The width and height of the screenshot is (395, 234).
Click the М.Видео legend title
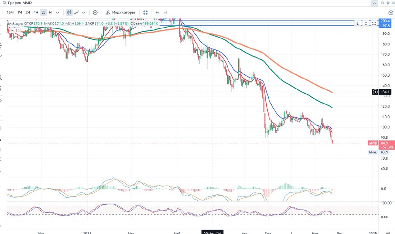click(x=16, y=23)
